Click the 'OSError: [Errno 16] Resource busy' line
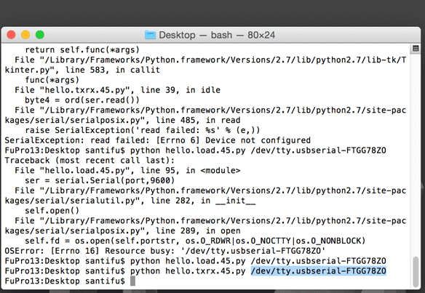Viewport: 425px width, 293px height. 164,251
